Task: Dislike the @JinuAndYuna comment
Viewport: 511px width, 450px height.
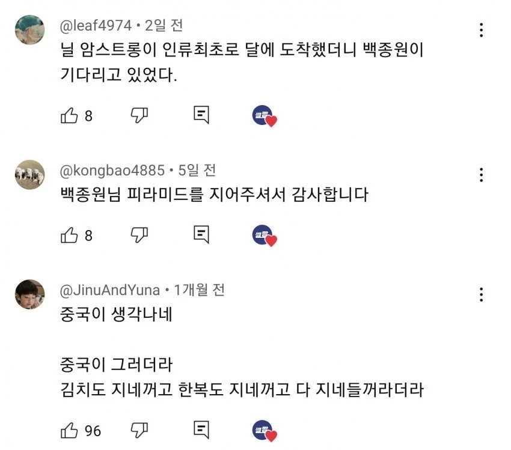Action: (x=139, y=430)
